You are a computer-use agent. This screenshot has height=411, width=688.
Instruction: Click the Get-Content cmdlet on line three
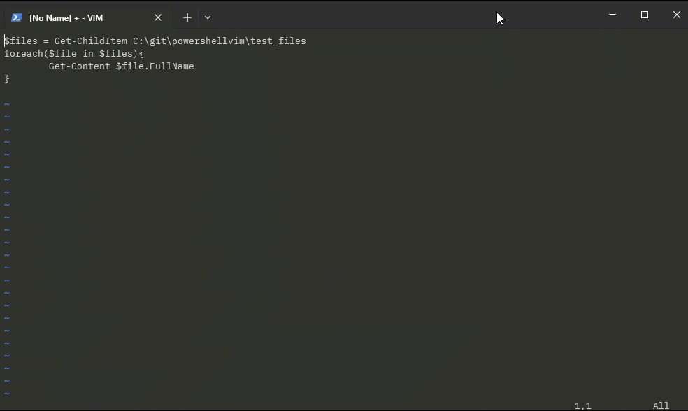77,66
